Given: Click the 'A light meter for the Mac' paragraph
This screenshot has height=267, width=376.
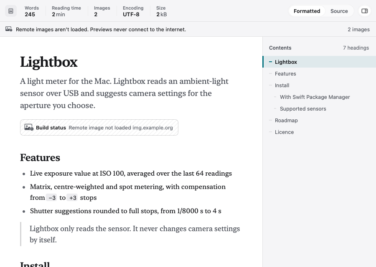Looking at the screenshot, I should point(124,93).
